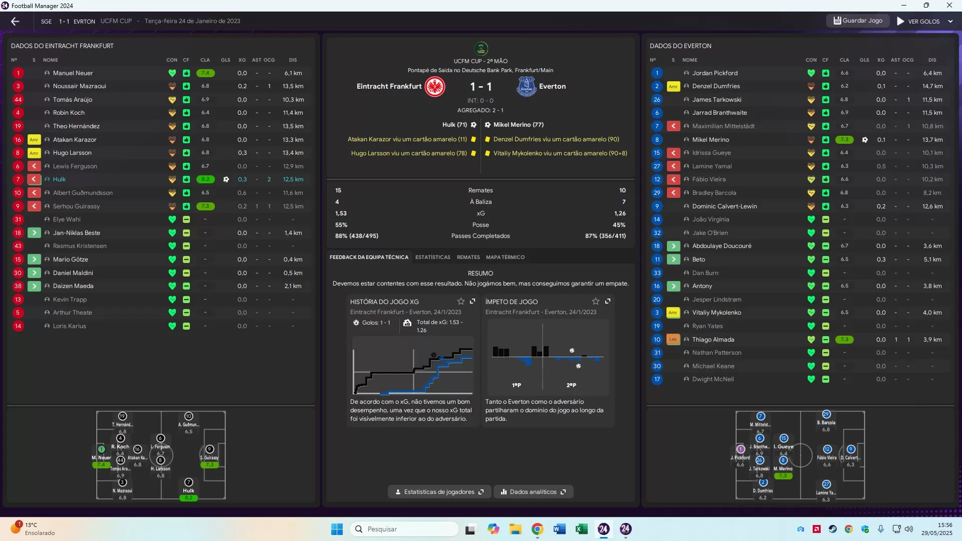Sort the Everton table by CON column
962x541 pixels.
coord(811,60)
